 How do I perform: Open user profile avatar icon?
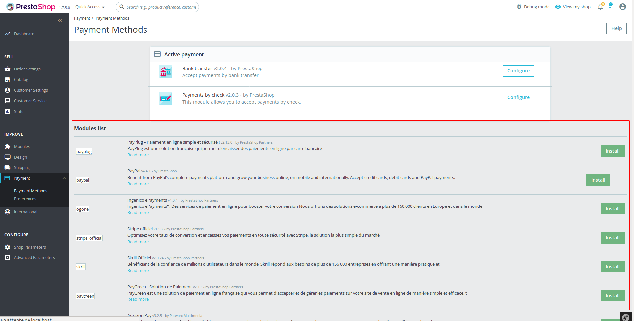click(x=623, y=7)
